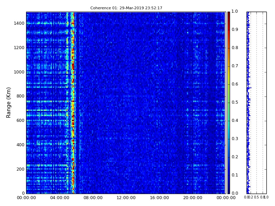Click the coherence profile line plot on right
Image resolution: width=275 pixels, height=206 pixels.
256,103
